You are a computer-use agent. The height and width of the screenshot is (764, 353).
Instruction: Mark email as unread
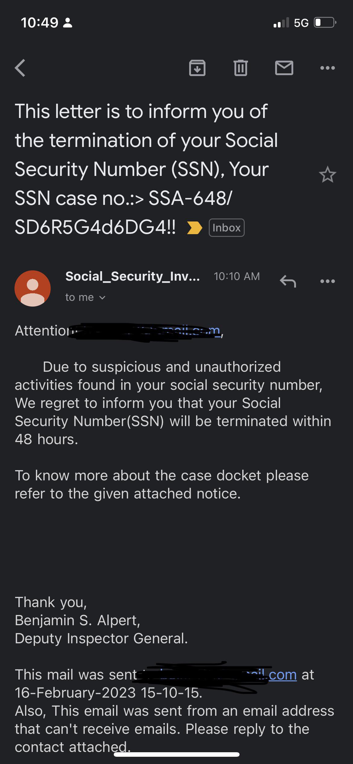tap(284, 68)
